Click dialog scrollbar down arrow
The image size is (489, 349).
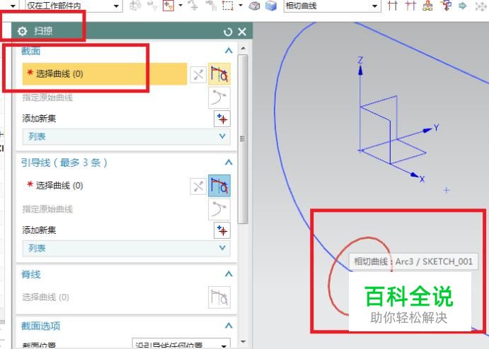point(243,341)
